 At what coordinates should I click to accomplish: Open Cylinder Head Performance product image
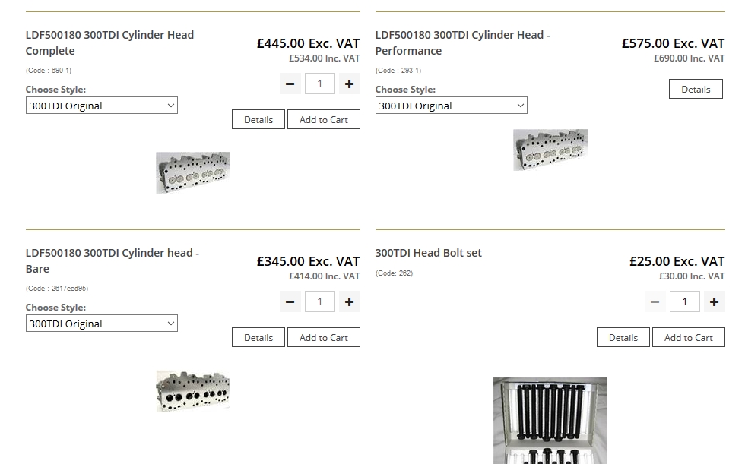click(x=550, y=150)
